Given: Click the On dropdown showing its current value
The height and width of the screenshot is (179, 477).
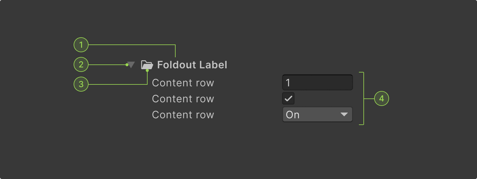Looking at the screenshot, I should click(x=317, y=114).
